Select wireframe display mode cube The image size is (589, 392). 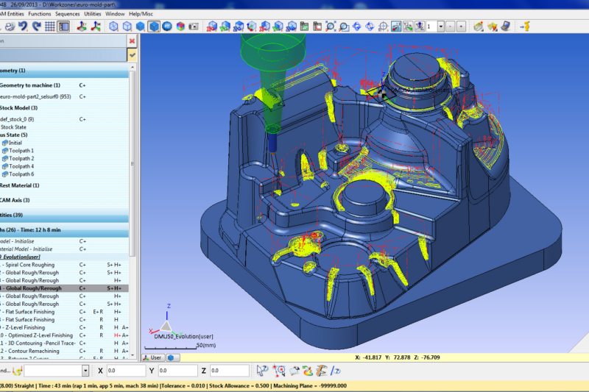pyautogui.click(x=115, y=26)
